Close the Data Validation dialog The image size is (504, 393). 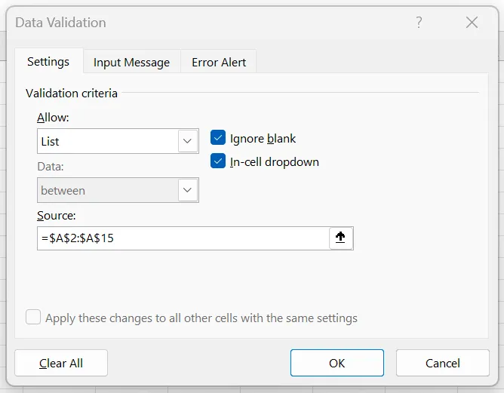pos(472,23)
